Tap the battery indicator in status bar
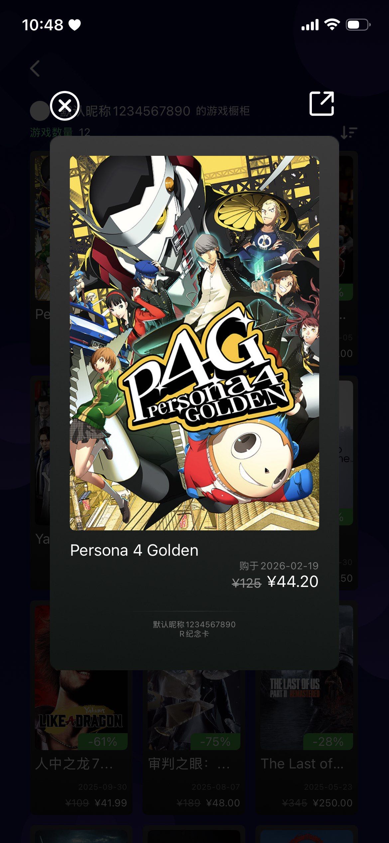389x843 pixels. point(358,25)
